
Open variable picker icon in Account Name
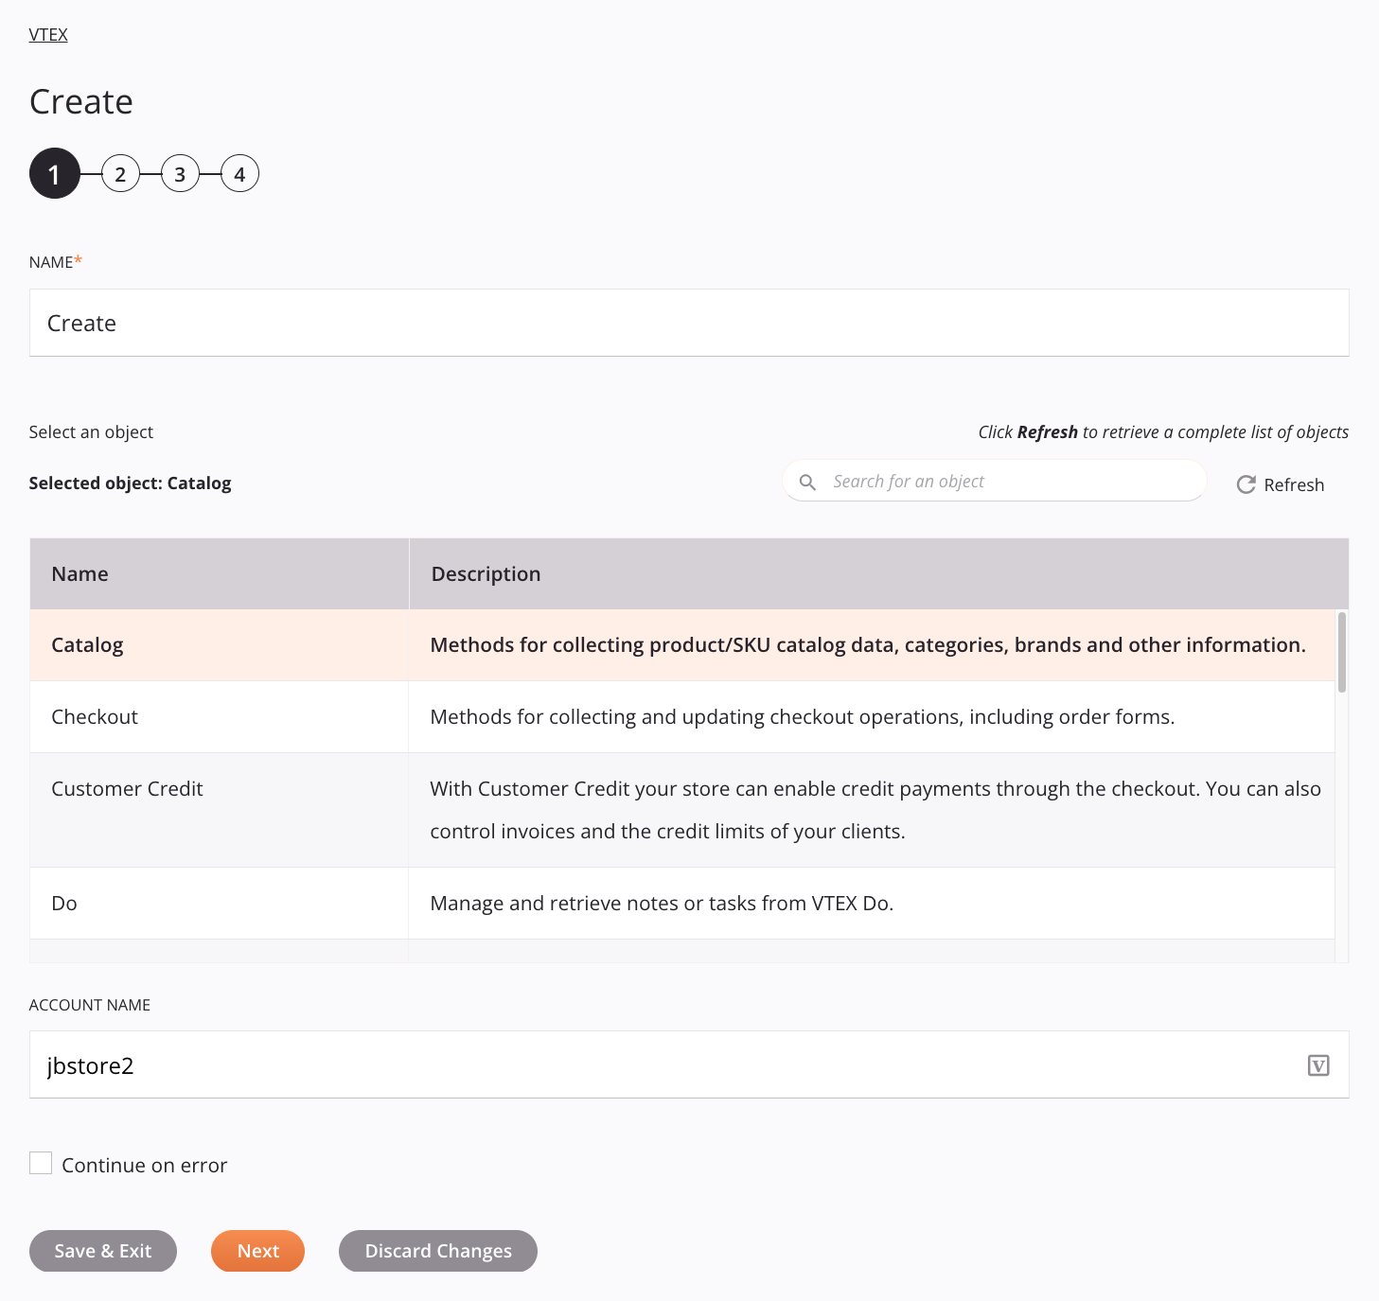tap(1318, 1065)
